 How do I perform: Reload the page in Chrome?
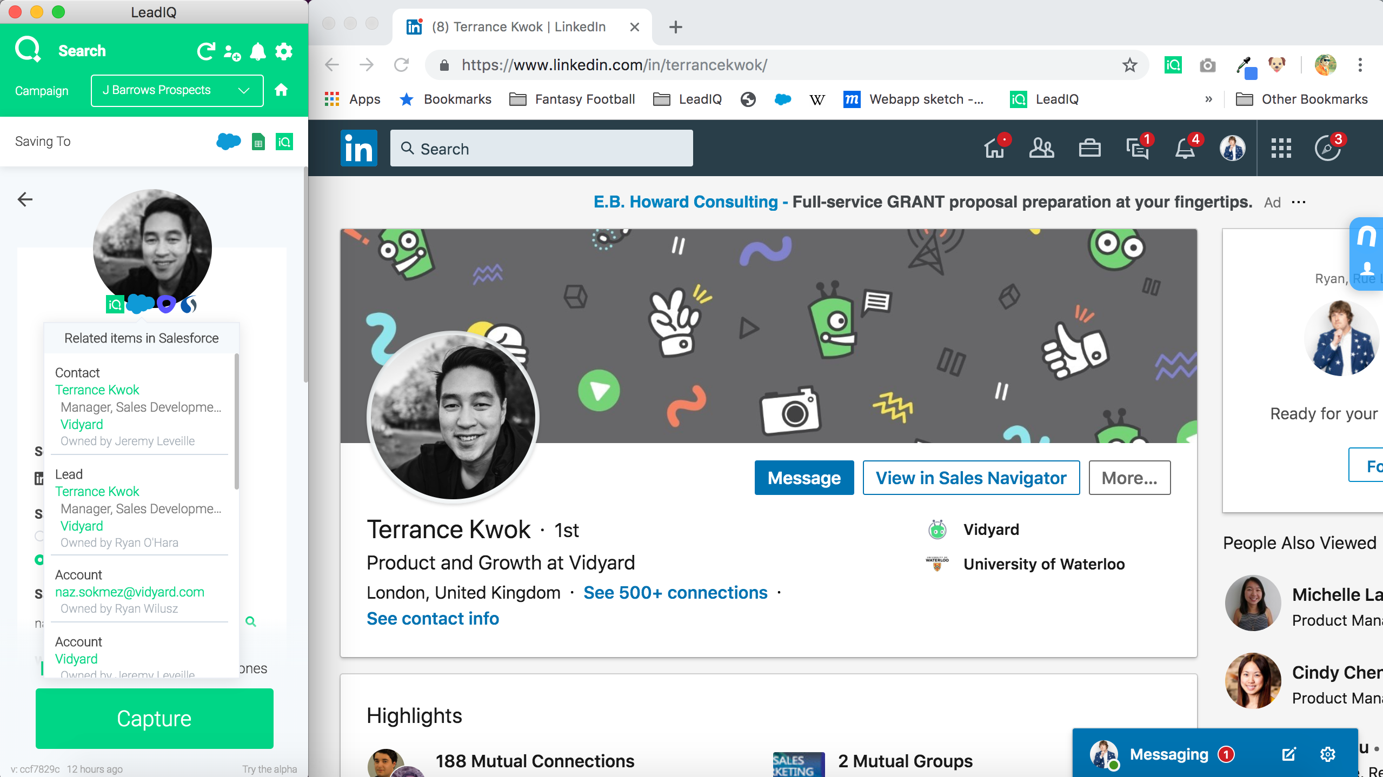[401, 65]
